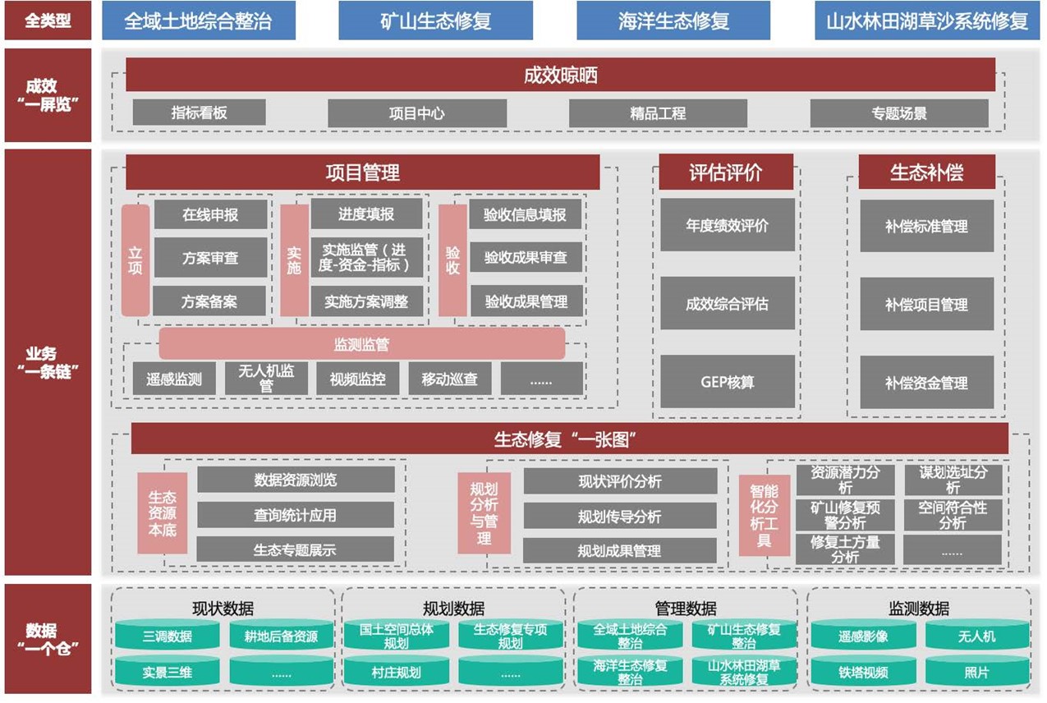Image resolution: width=1047 pixels, height=703 pixels.
Task: Open the 实景三维 data cylinder
Action: coord(167,672)
